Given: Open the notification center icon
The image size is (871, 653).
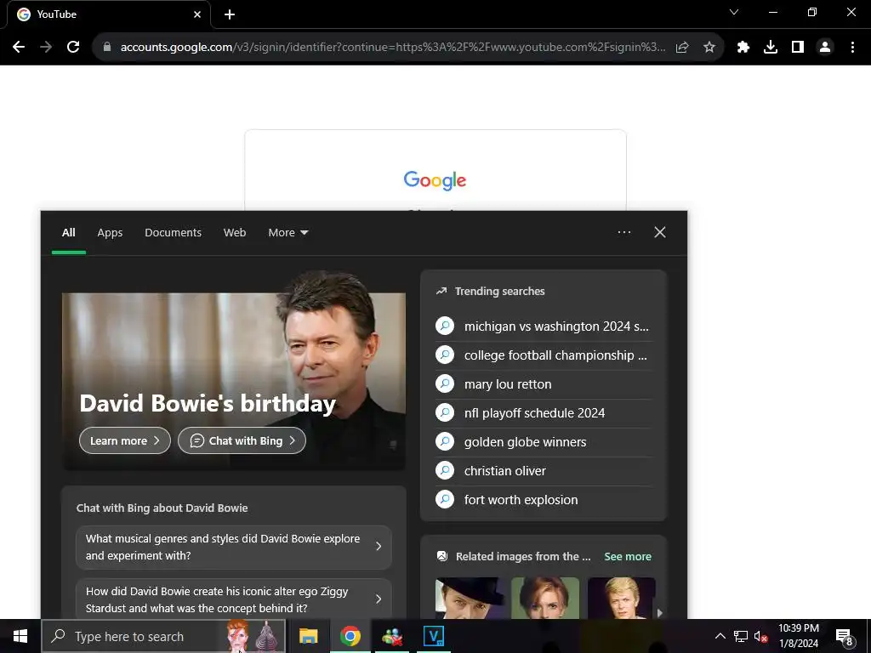Looking at the screenshot, I should point(845,637).
